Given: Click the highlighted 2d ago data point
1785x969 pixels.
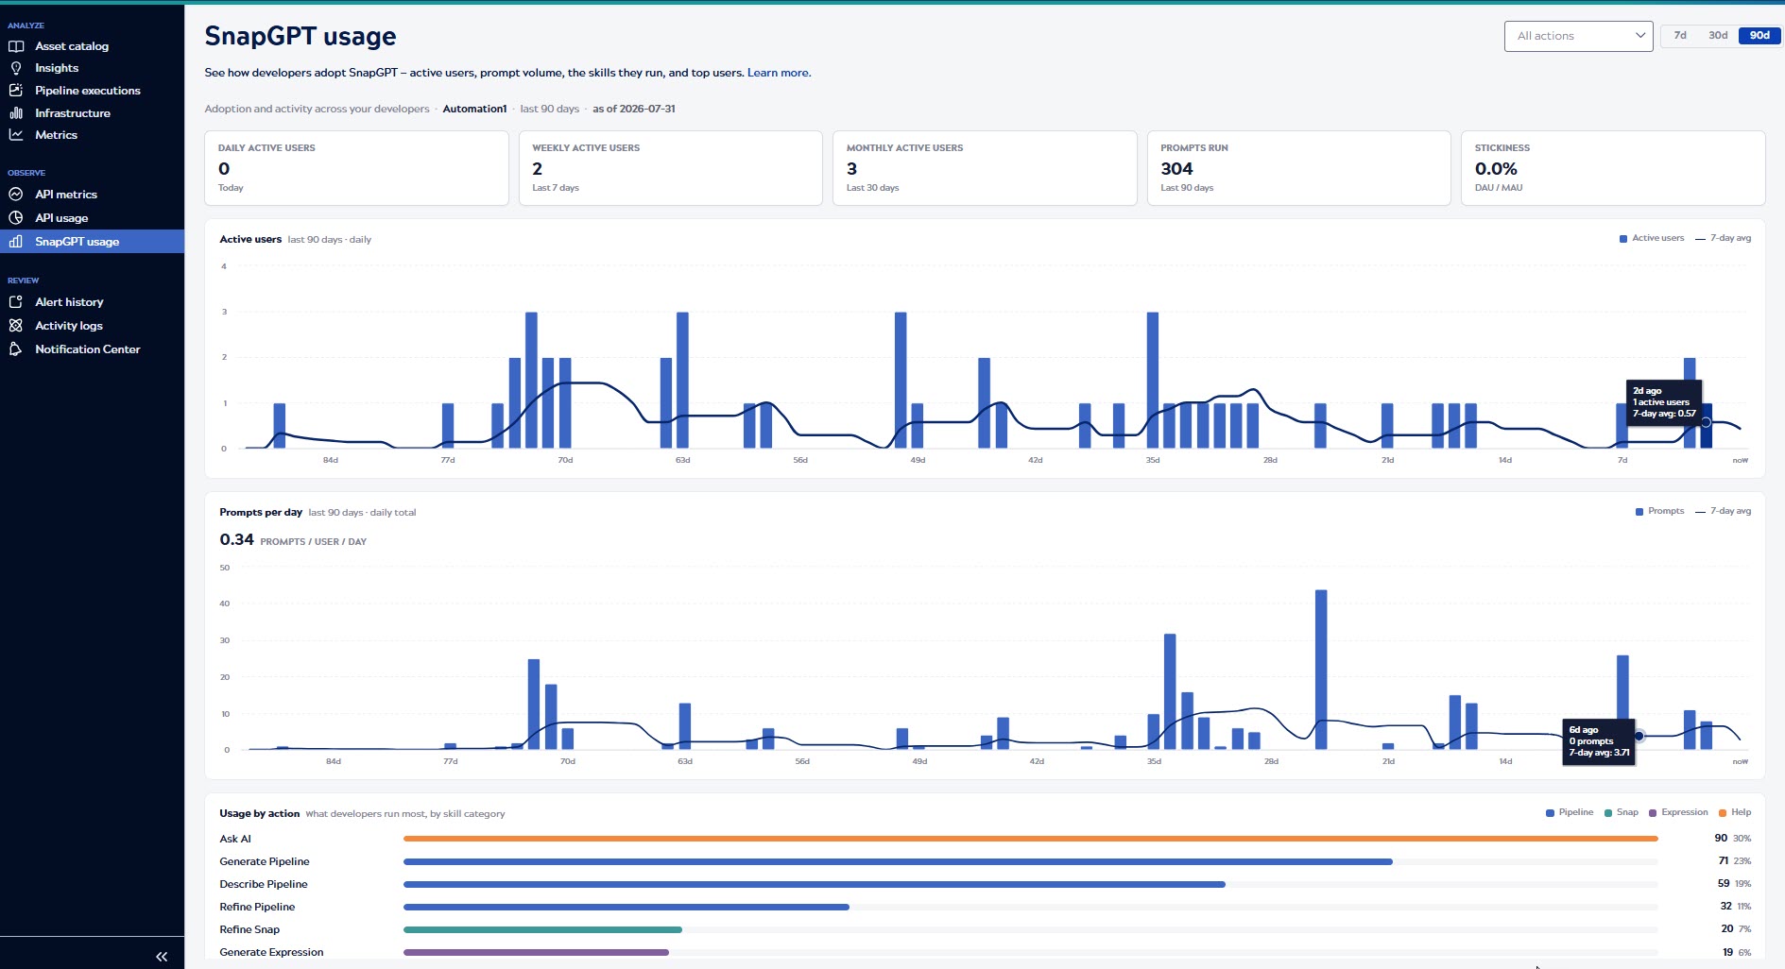Looking at the screenshot, I should 1706,422.
